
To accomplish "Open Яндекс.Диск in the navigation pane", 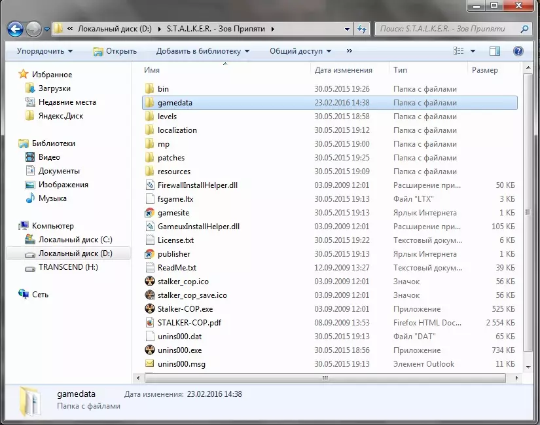I will (61, 116).
